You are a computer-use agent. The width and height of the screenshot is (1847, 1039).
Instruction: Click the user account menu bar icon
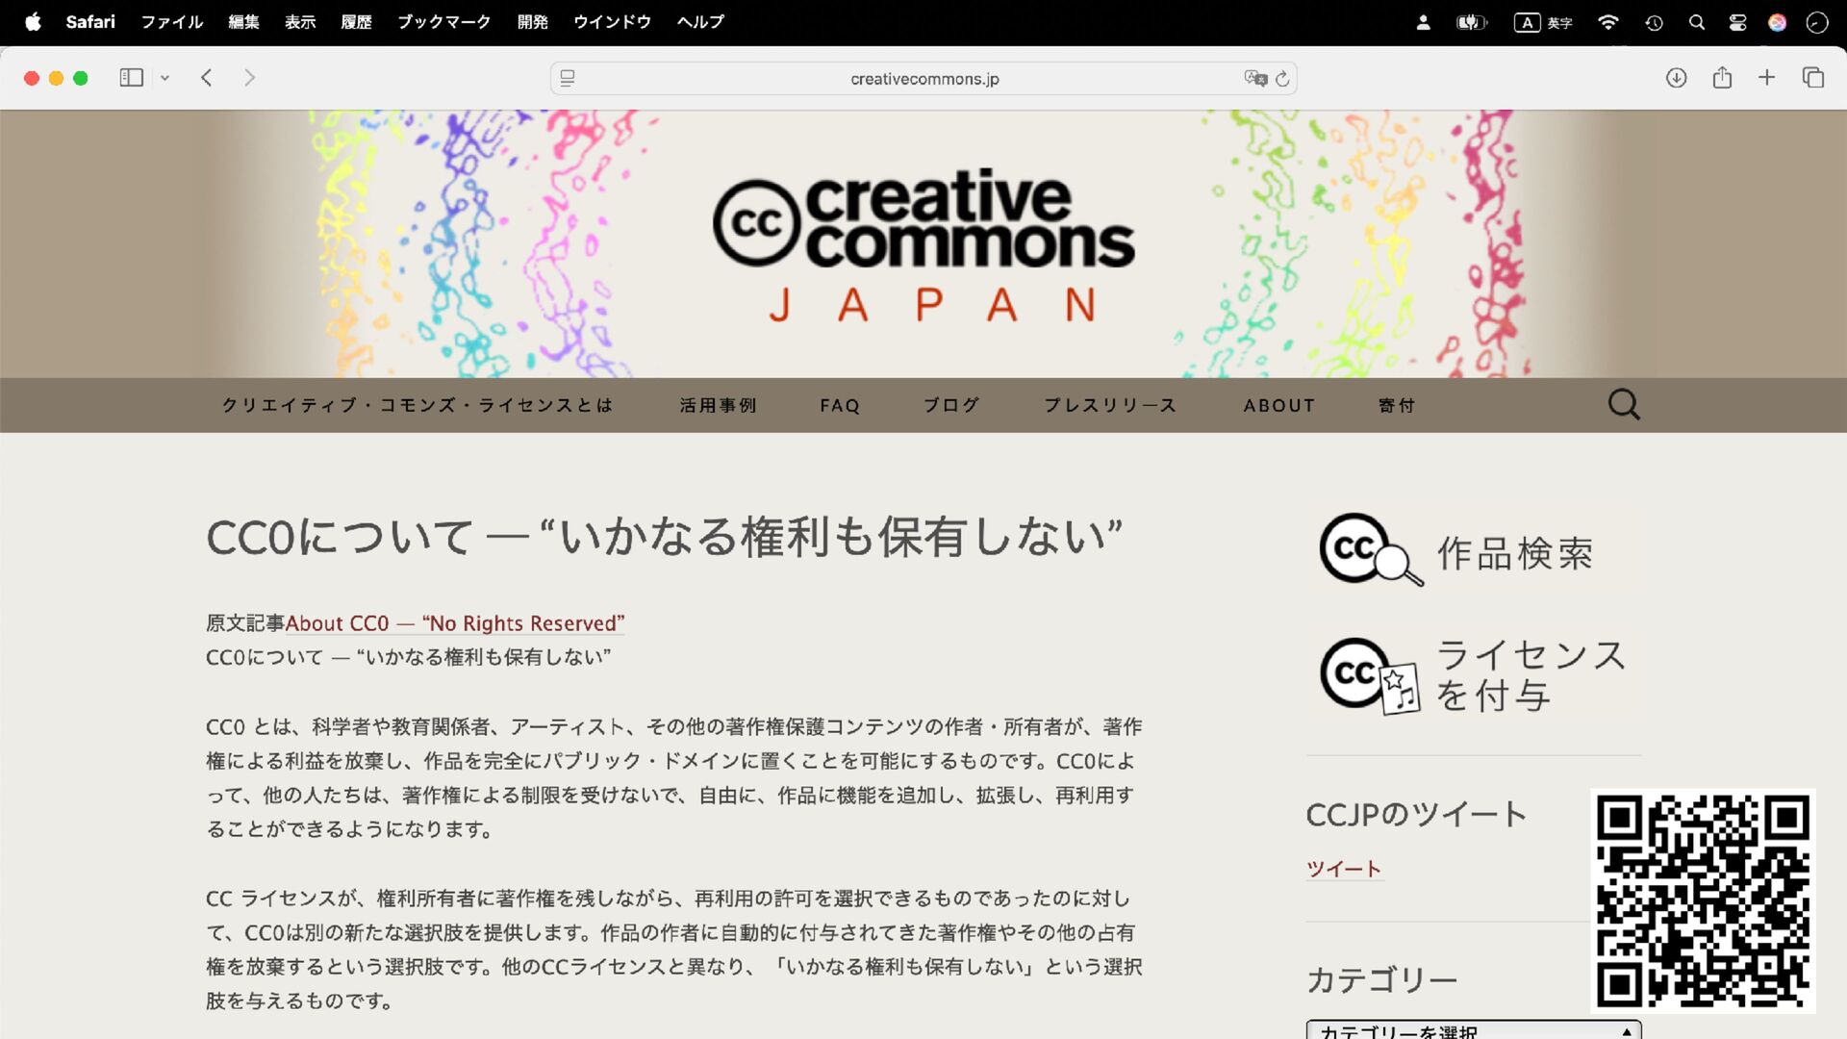pos(1423,22)
